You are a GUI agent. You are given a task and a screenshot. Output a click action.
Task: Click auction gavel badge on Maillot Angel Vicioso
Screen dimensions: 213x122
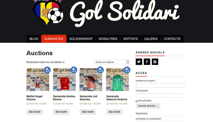(x=47, y=70)
